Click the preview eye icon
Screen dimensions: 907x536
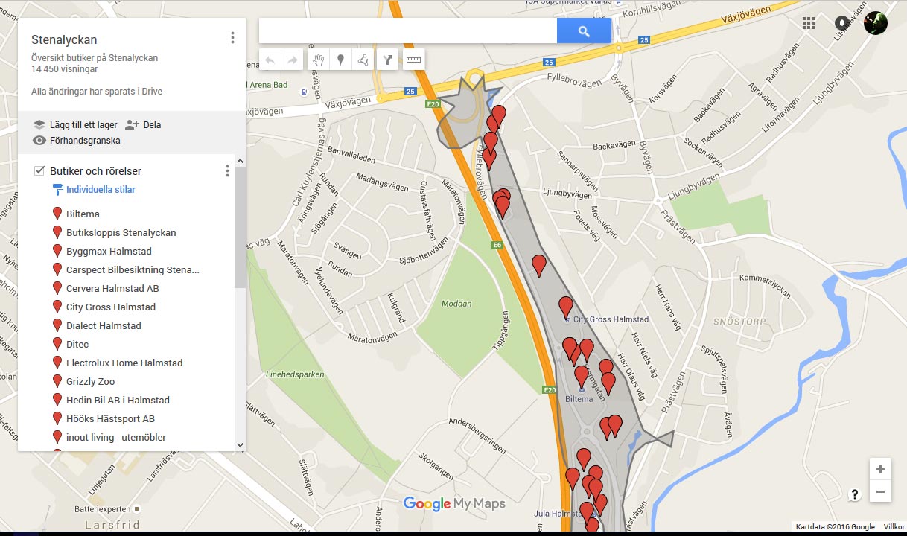(39, 141)
